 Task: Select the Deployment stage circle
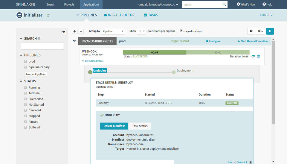pos(174,72)
